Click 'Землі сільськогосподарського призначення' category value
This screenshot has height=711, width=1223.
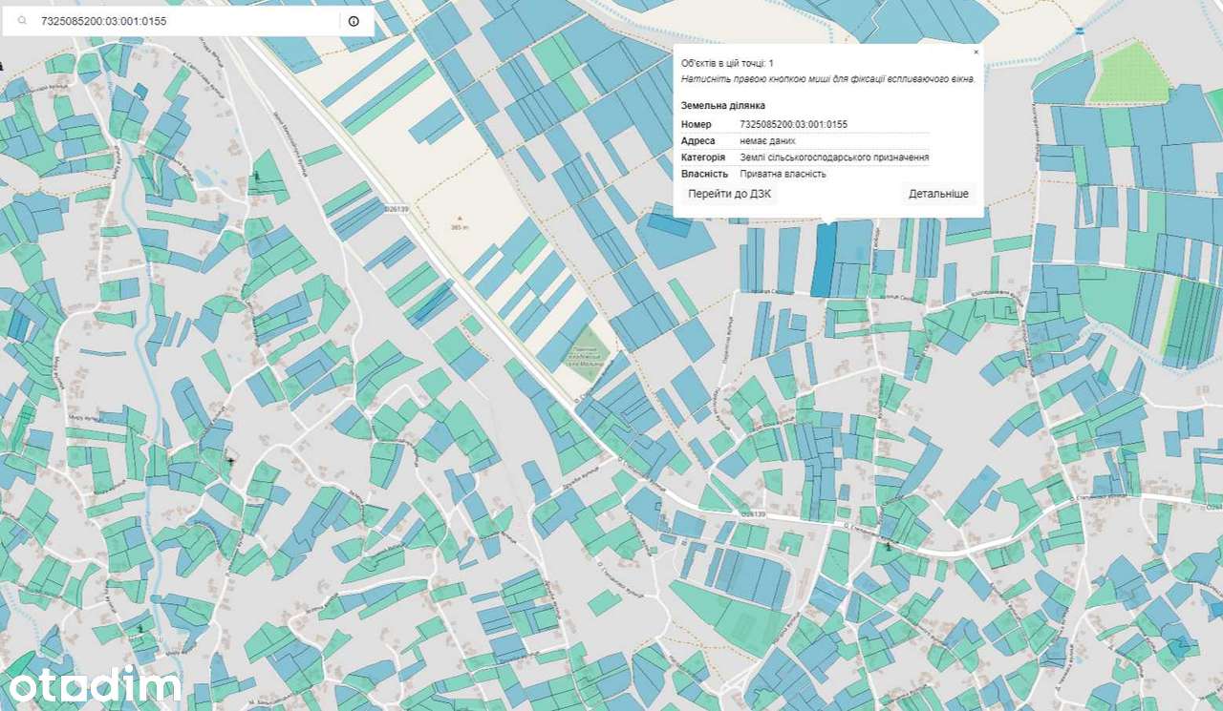(x=835, y=157)
